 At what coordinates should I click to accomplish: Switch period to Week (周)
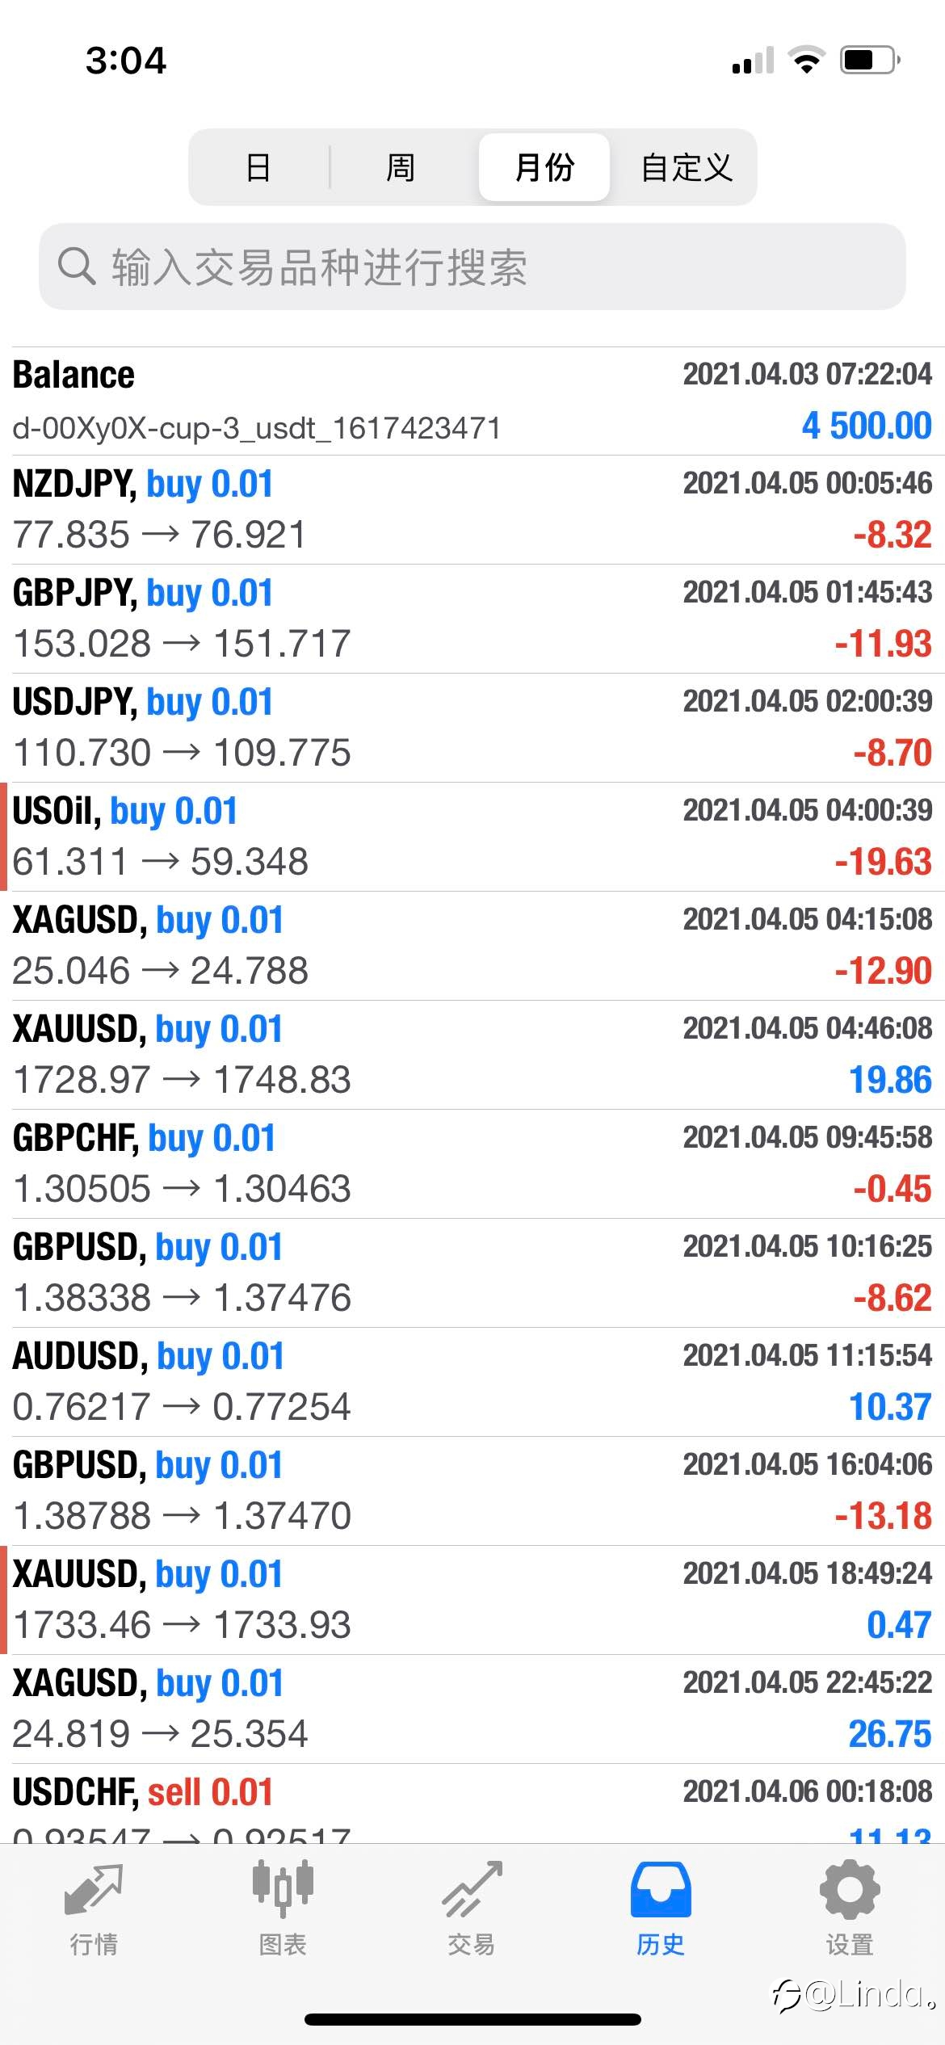tap(401, 167)
